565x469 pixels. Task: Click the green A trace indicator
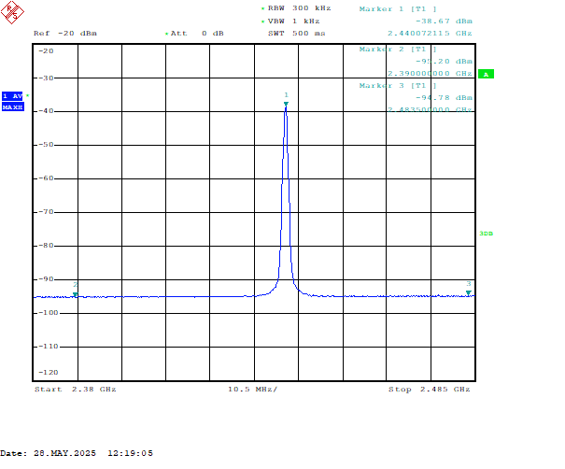486,74
